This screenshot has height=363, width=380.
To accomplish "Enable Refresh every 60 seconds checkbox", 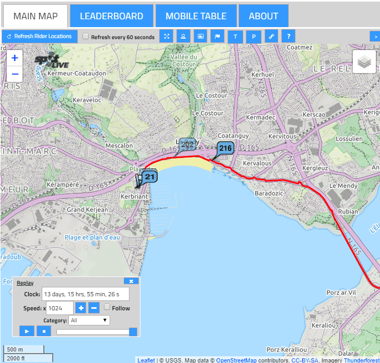I will point(86,37).
